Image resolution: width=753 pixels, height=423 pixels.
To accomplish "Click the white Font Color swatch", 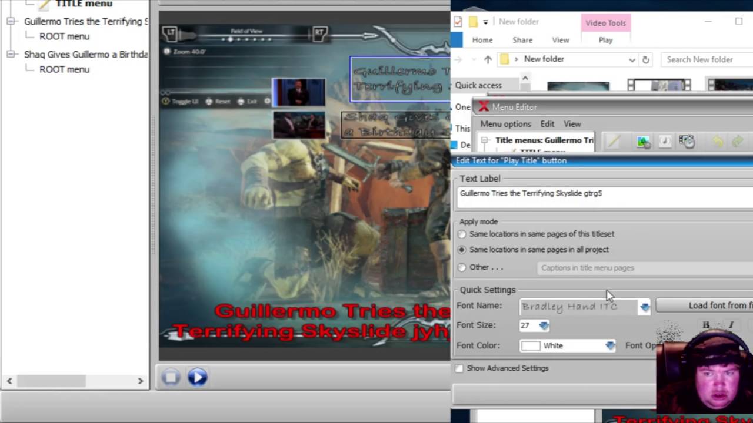I will pos(531,345).
